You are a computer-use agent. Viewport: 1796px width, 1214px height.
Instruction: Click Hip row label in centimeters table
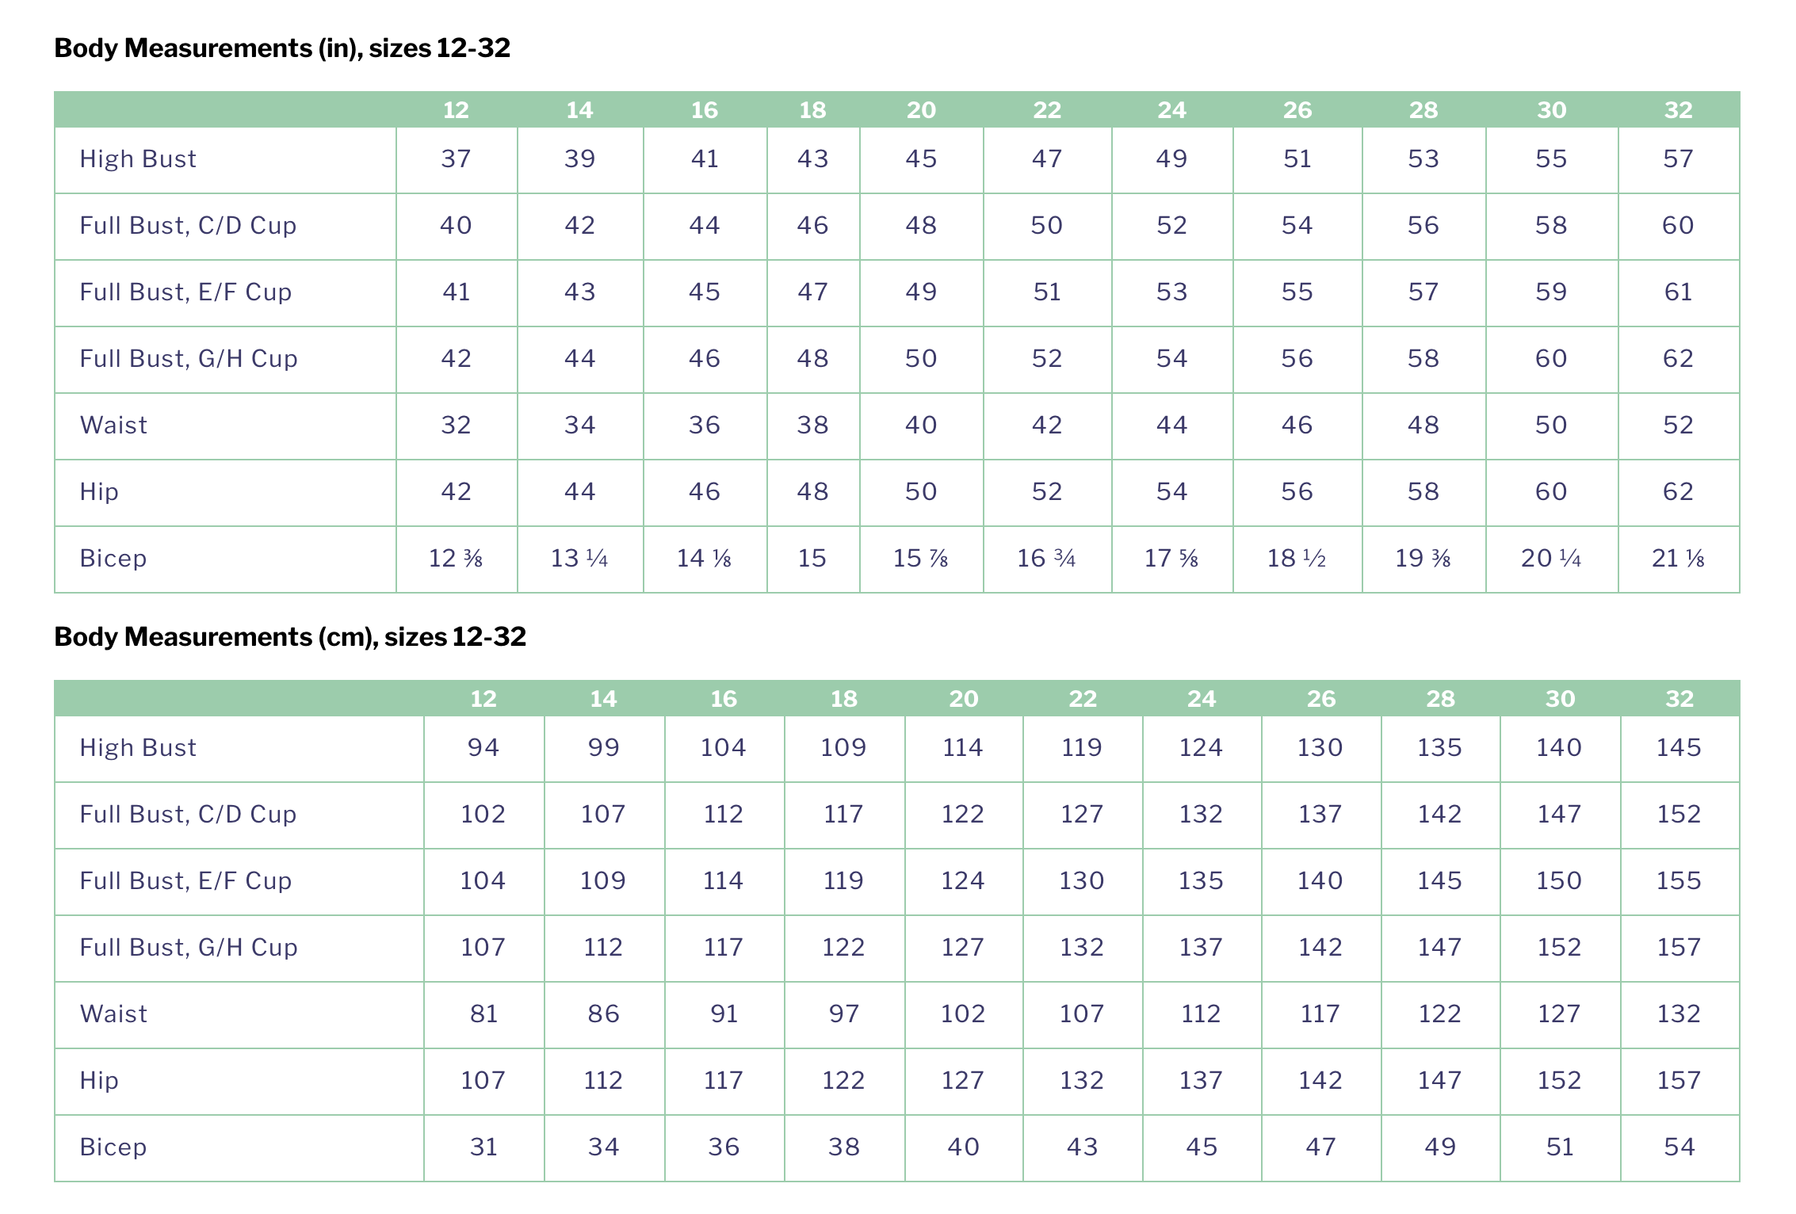99,1081
